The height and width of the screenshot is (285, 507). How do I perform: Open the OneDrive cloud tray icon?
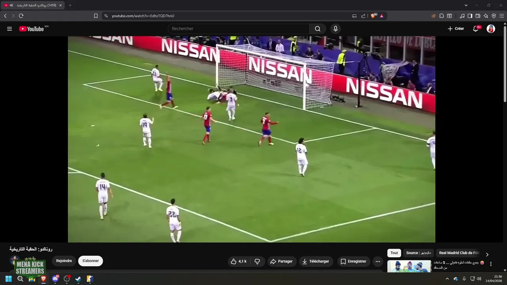click(x=456, y=279)
